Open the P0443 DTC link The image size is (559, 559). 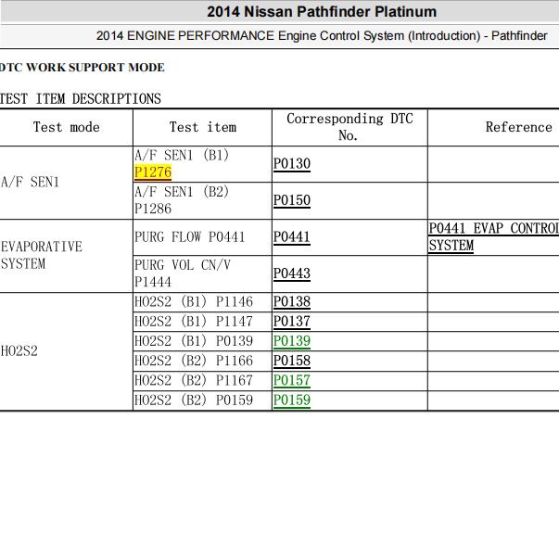[x=292, y=273]
